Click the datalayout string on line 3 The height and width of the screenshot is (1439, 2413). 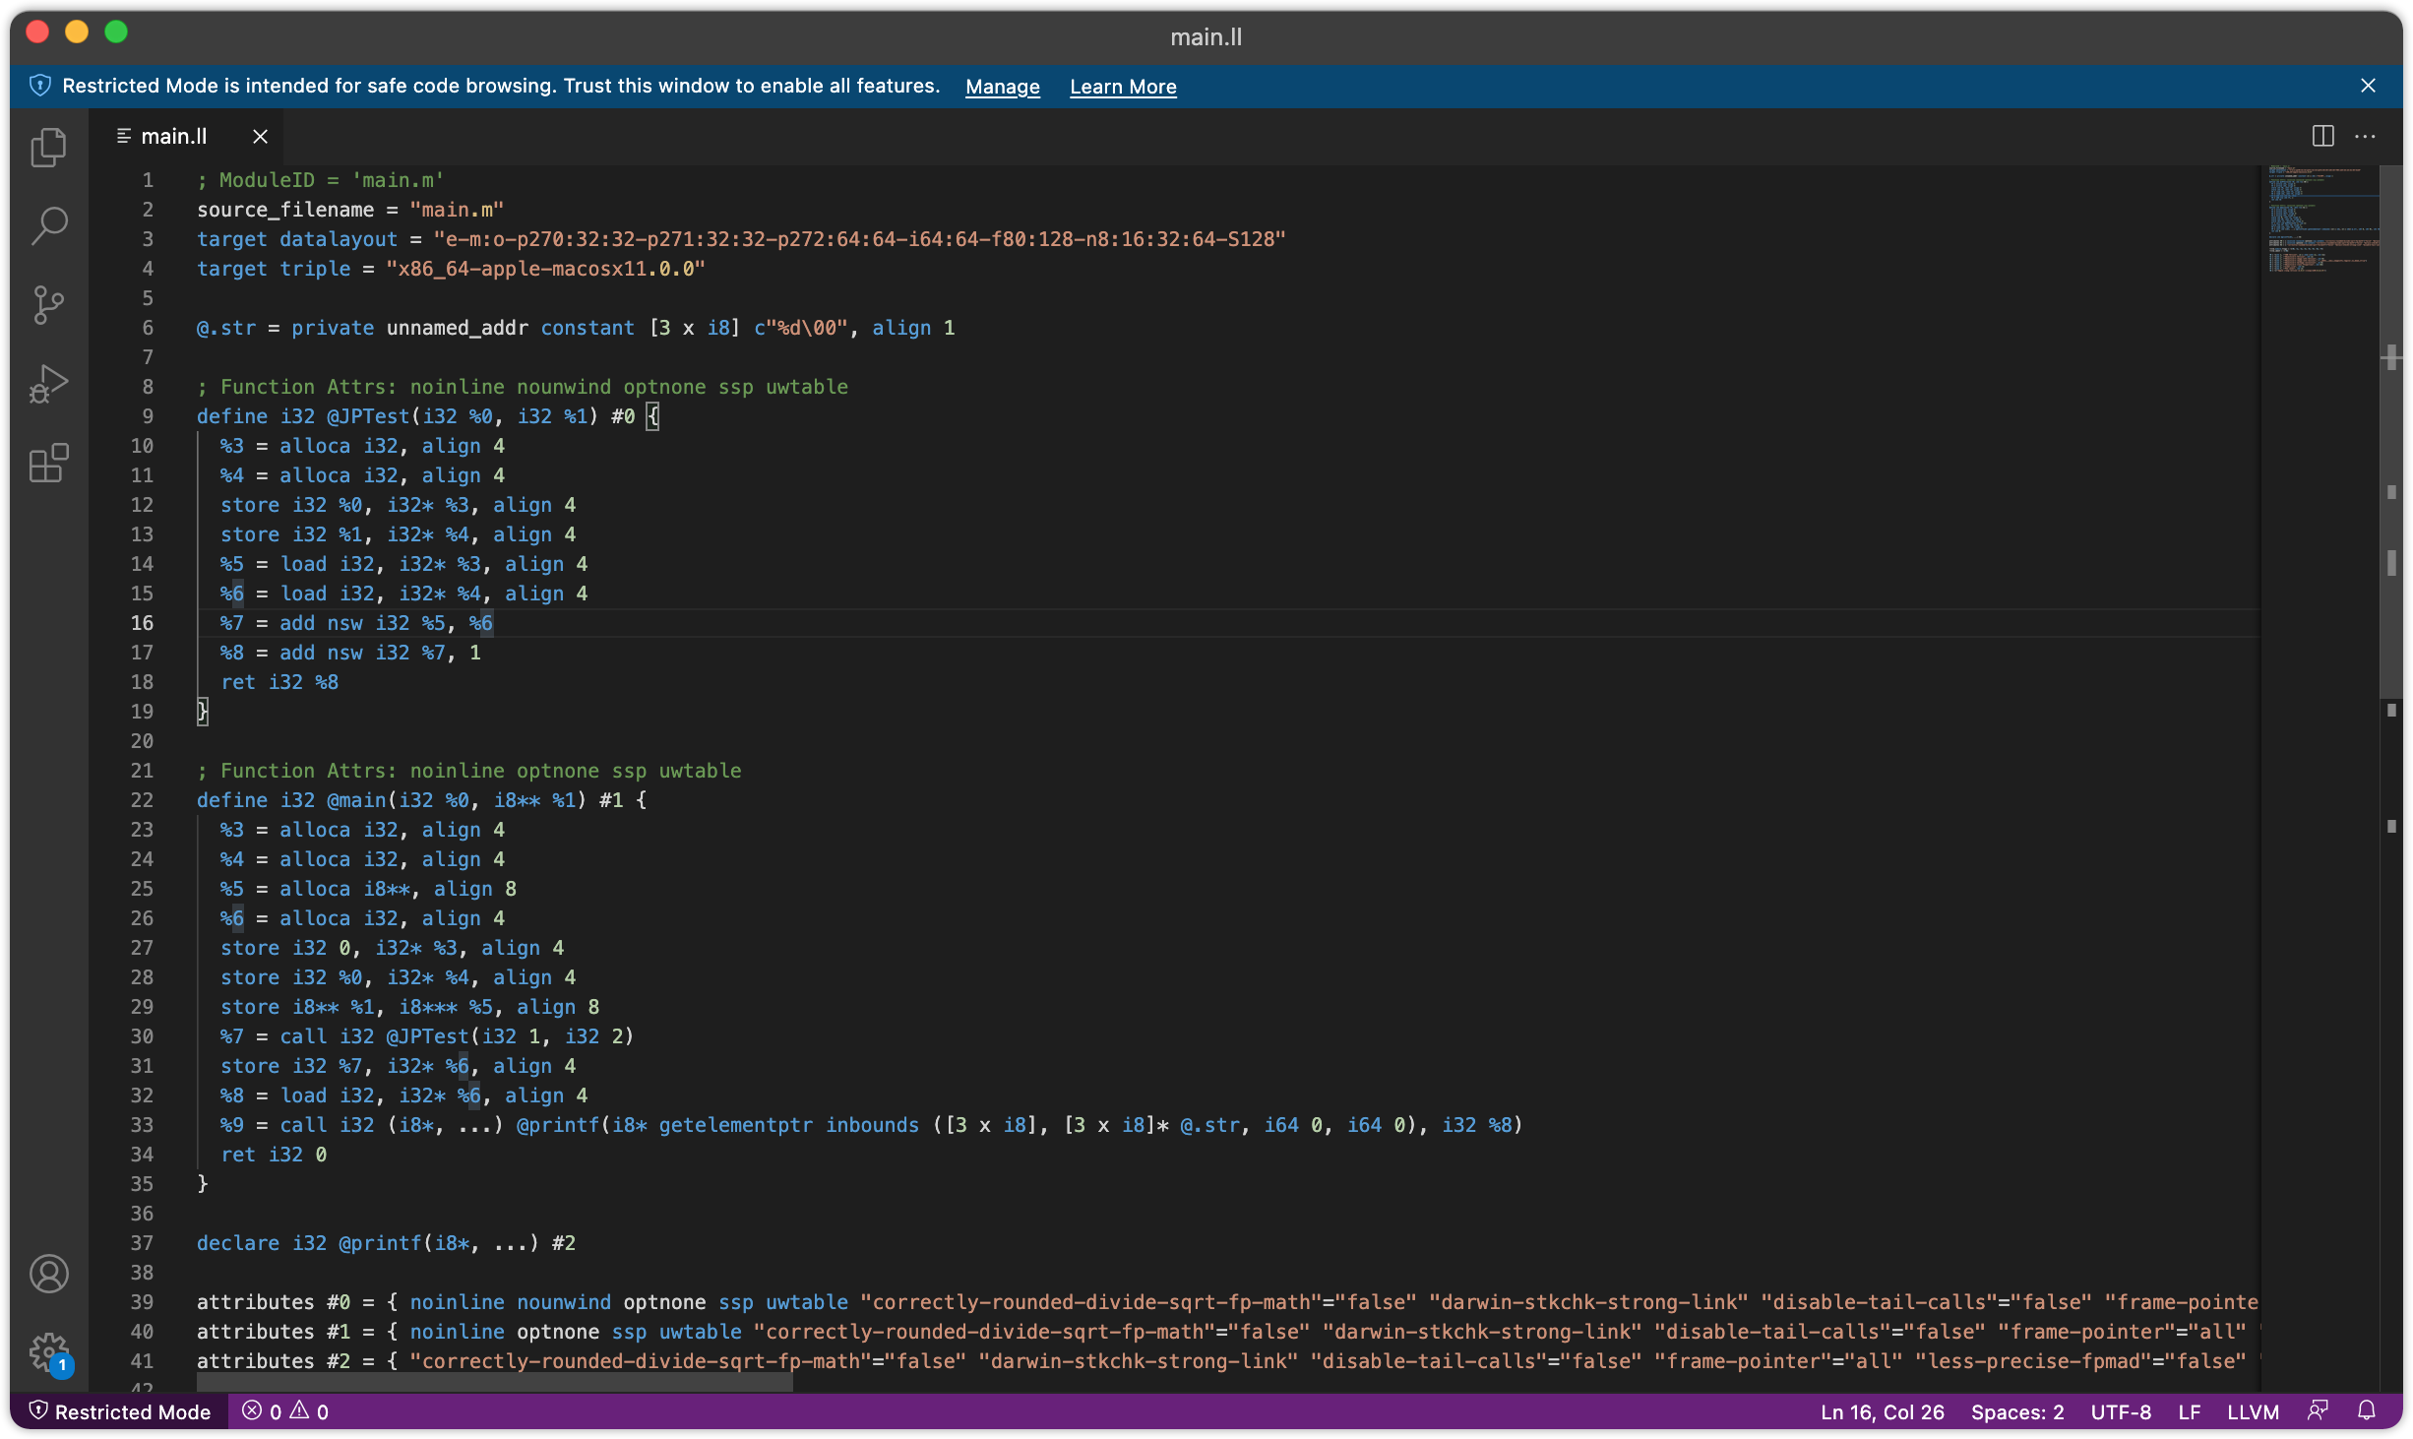click(x=859, y=239)
